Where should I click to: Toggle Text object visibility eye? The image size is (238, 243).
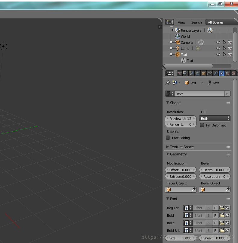tap(218, 54)
